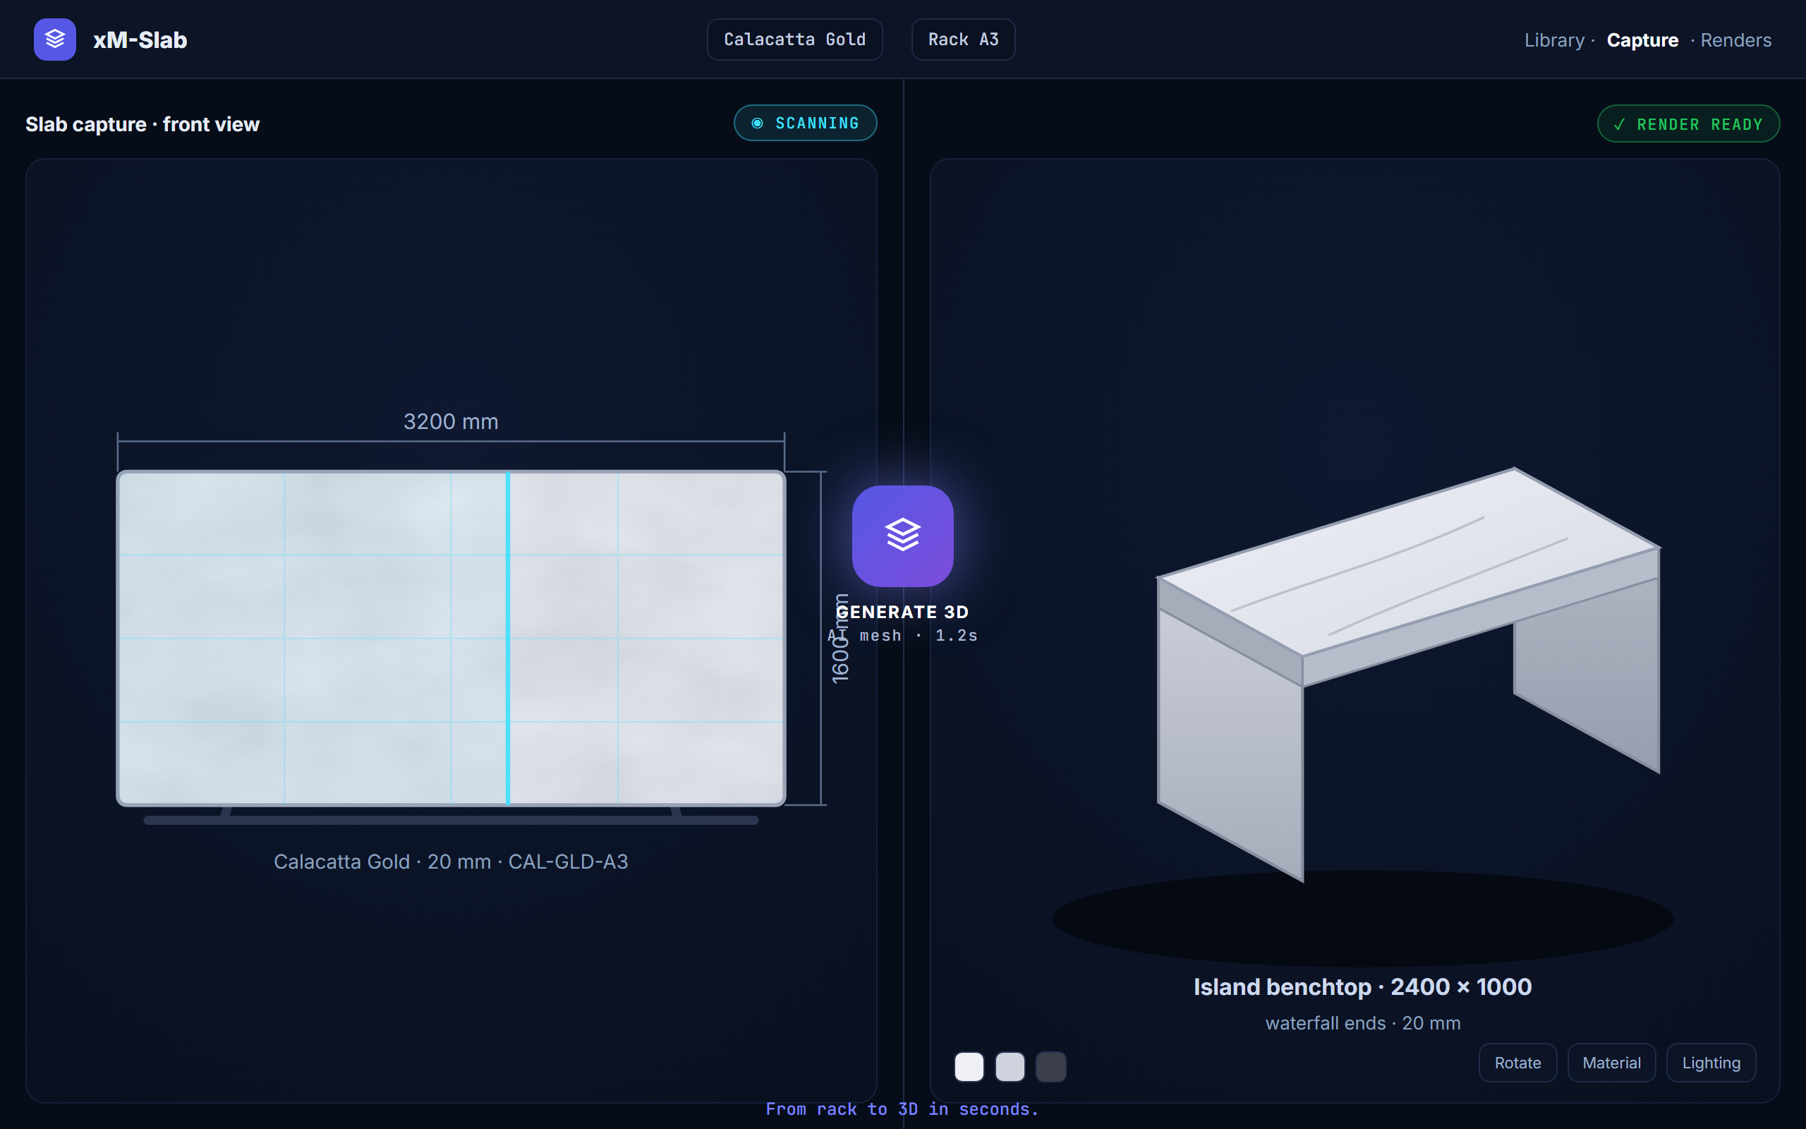Click the radio dot icon in the Scanning badge
1806x1129 pixels.
[758, 123]
